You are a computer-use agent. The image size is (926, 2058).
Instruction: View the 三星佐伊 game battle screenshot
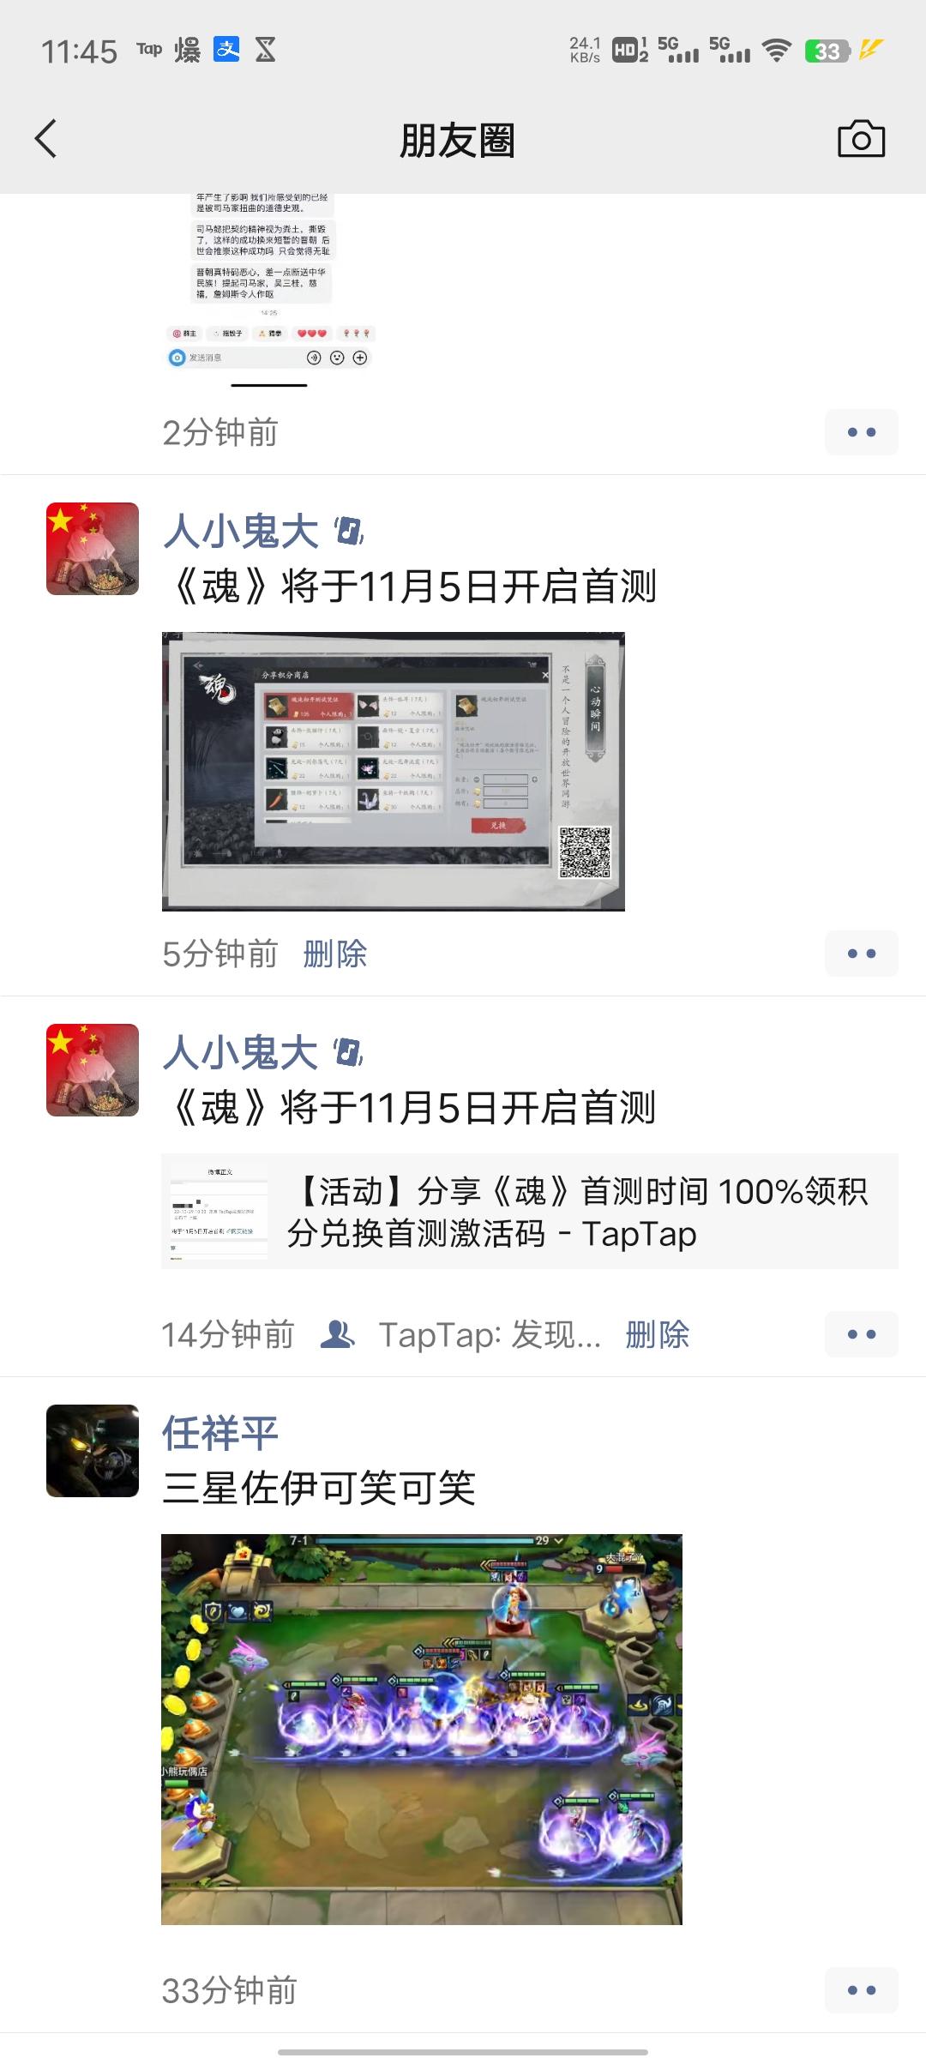click(422, 1730)
